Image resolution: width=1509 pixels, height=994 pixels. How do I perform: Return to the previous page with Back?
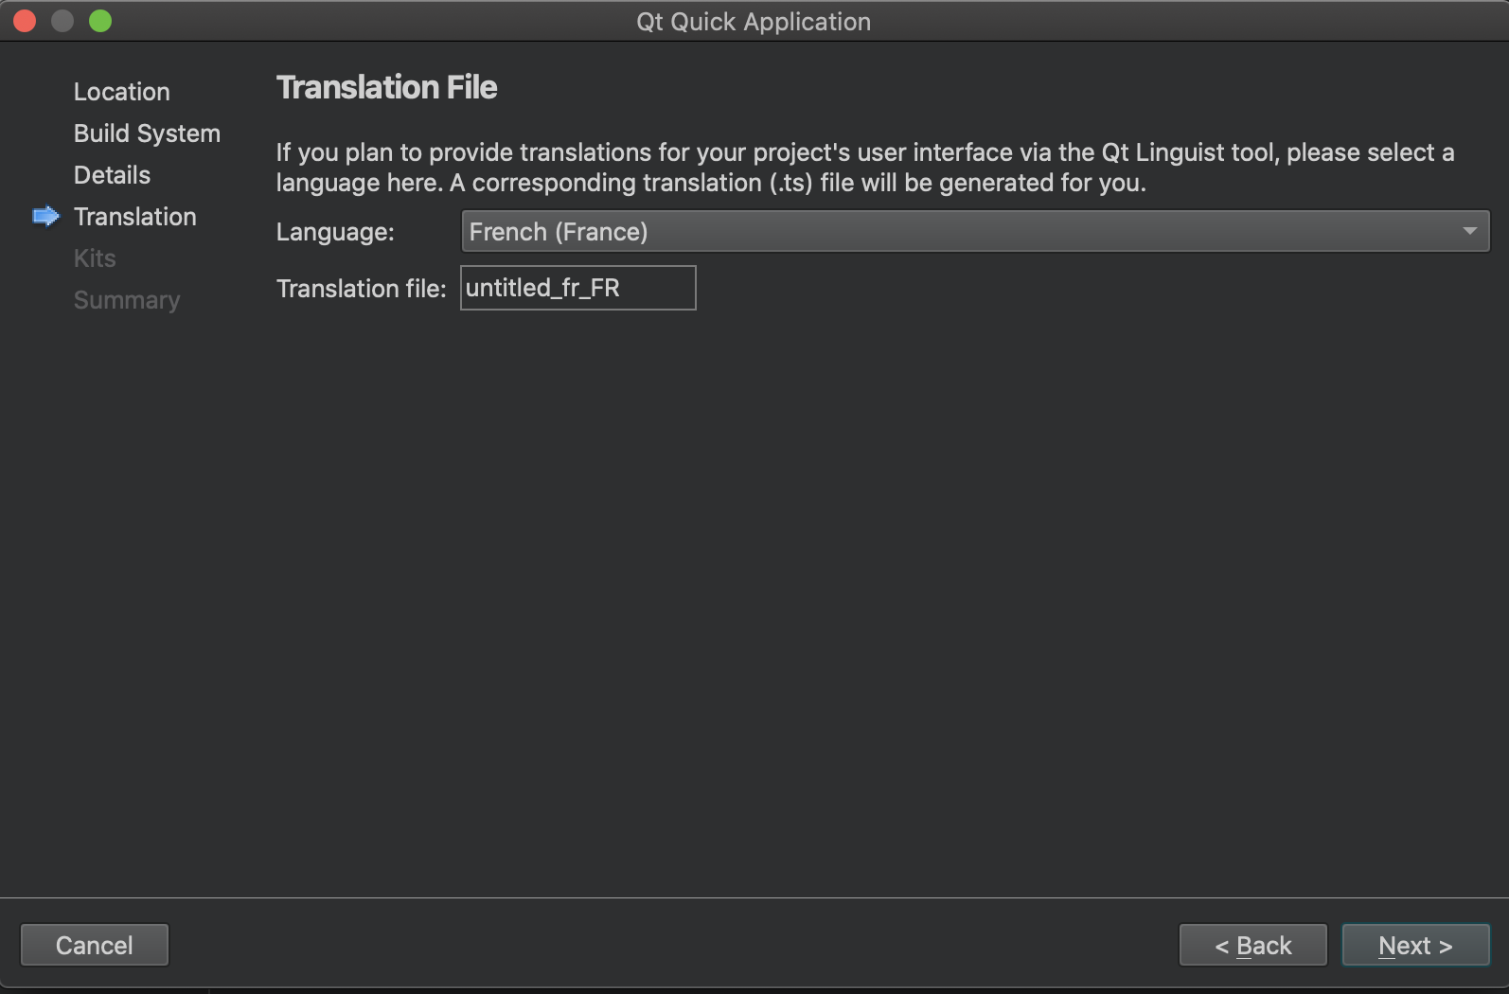(x=1252, y=945)
